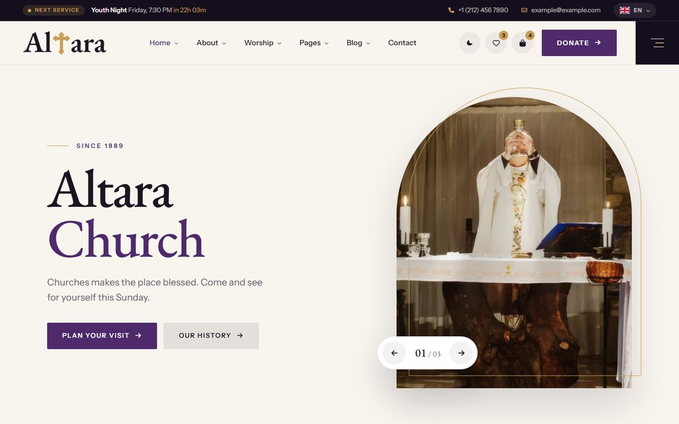Screen dimensions: 679x424
Task: Click the priest altar hero image
Action: click(x=514, y=243)
